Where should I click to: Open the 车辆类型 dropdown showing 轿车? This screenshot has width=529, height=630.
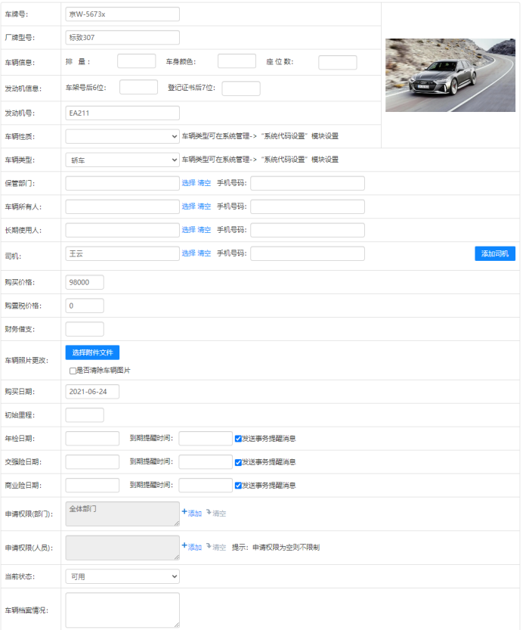coord(122,160)
